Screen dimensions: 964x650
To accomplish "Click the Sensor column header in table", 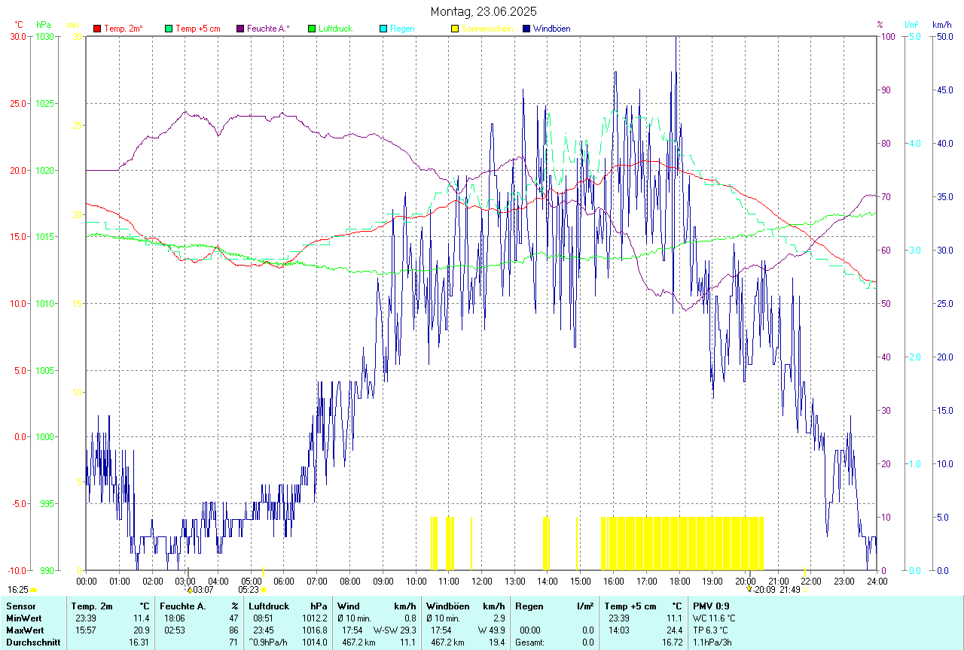I will [x=20, y=606].
